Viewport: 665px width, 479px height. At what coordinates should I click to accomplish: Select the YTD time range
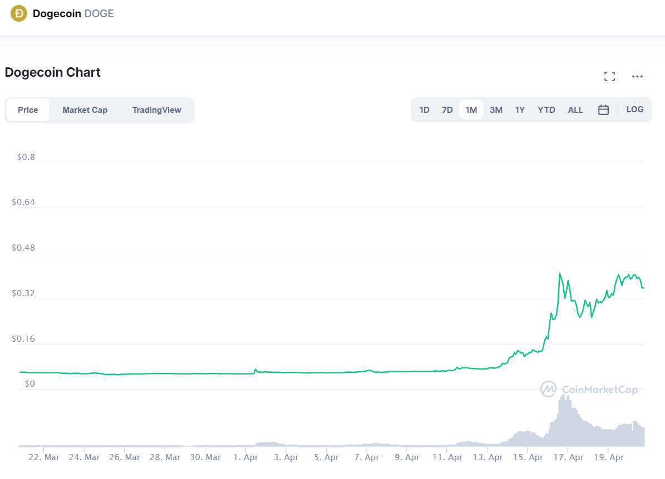[x=546, y=110]
